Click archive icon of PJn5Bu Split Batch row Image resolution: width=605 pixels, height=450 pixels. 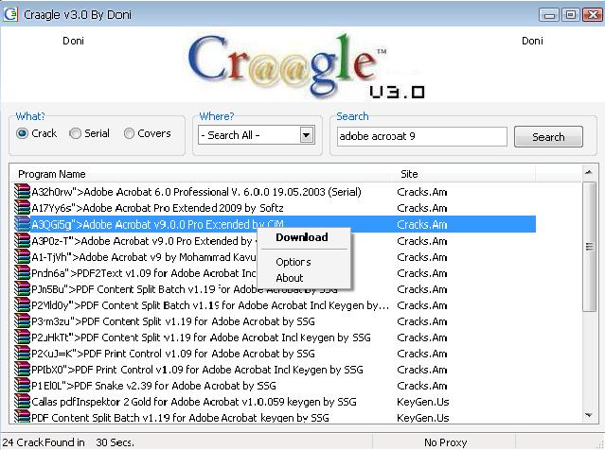22,289
